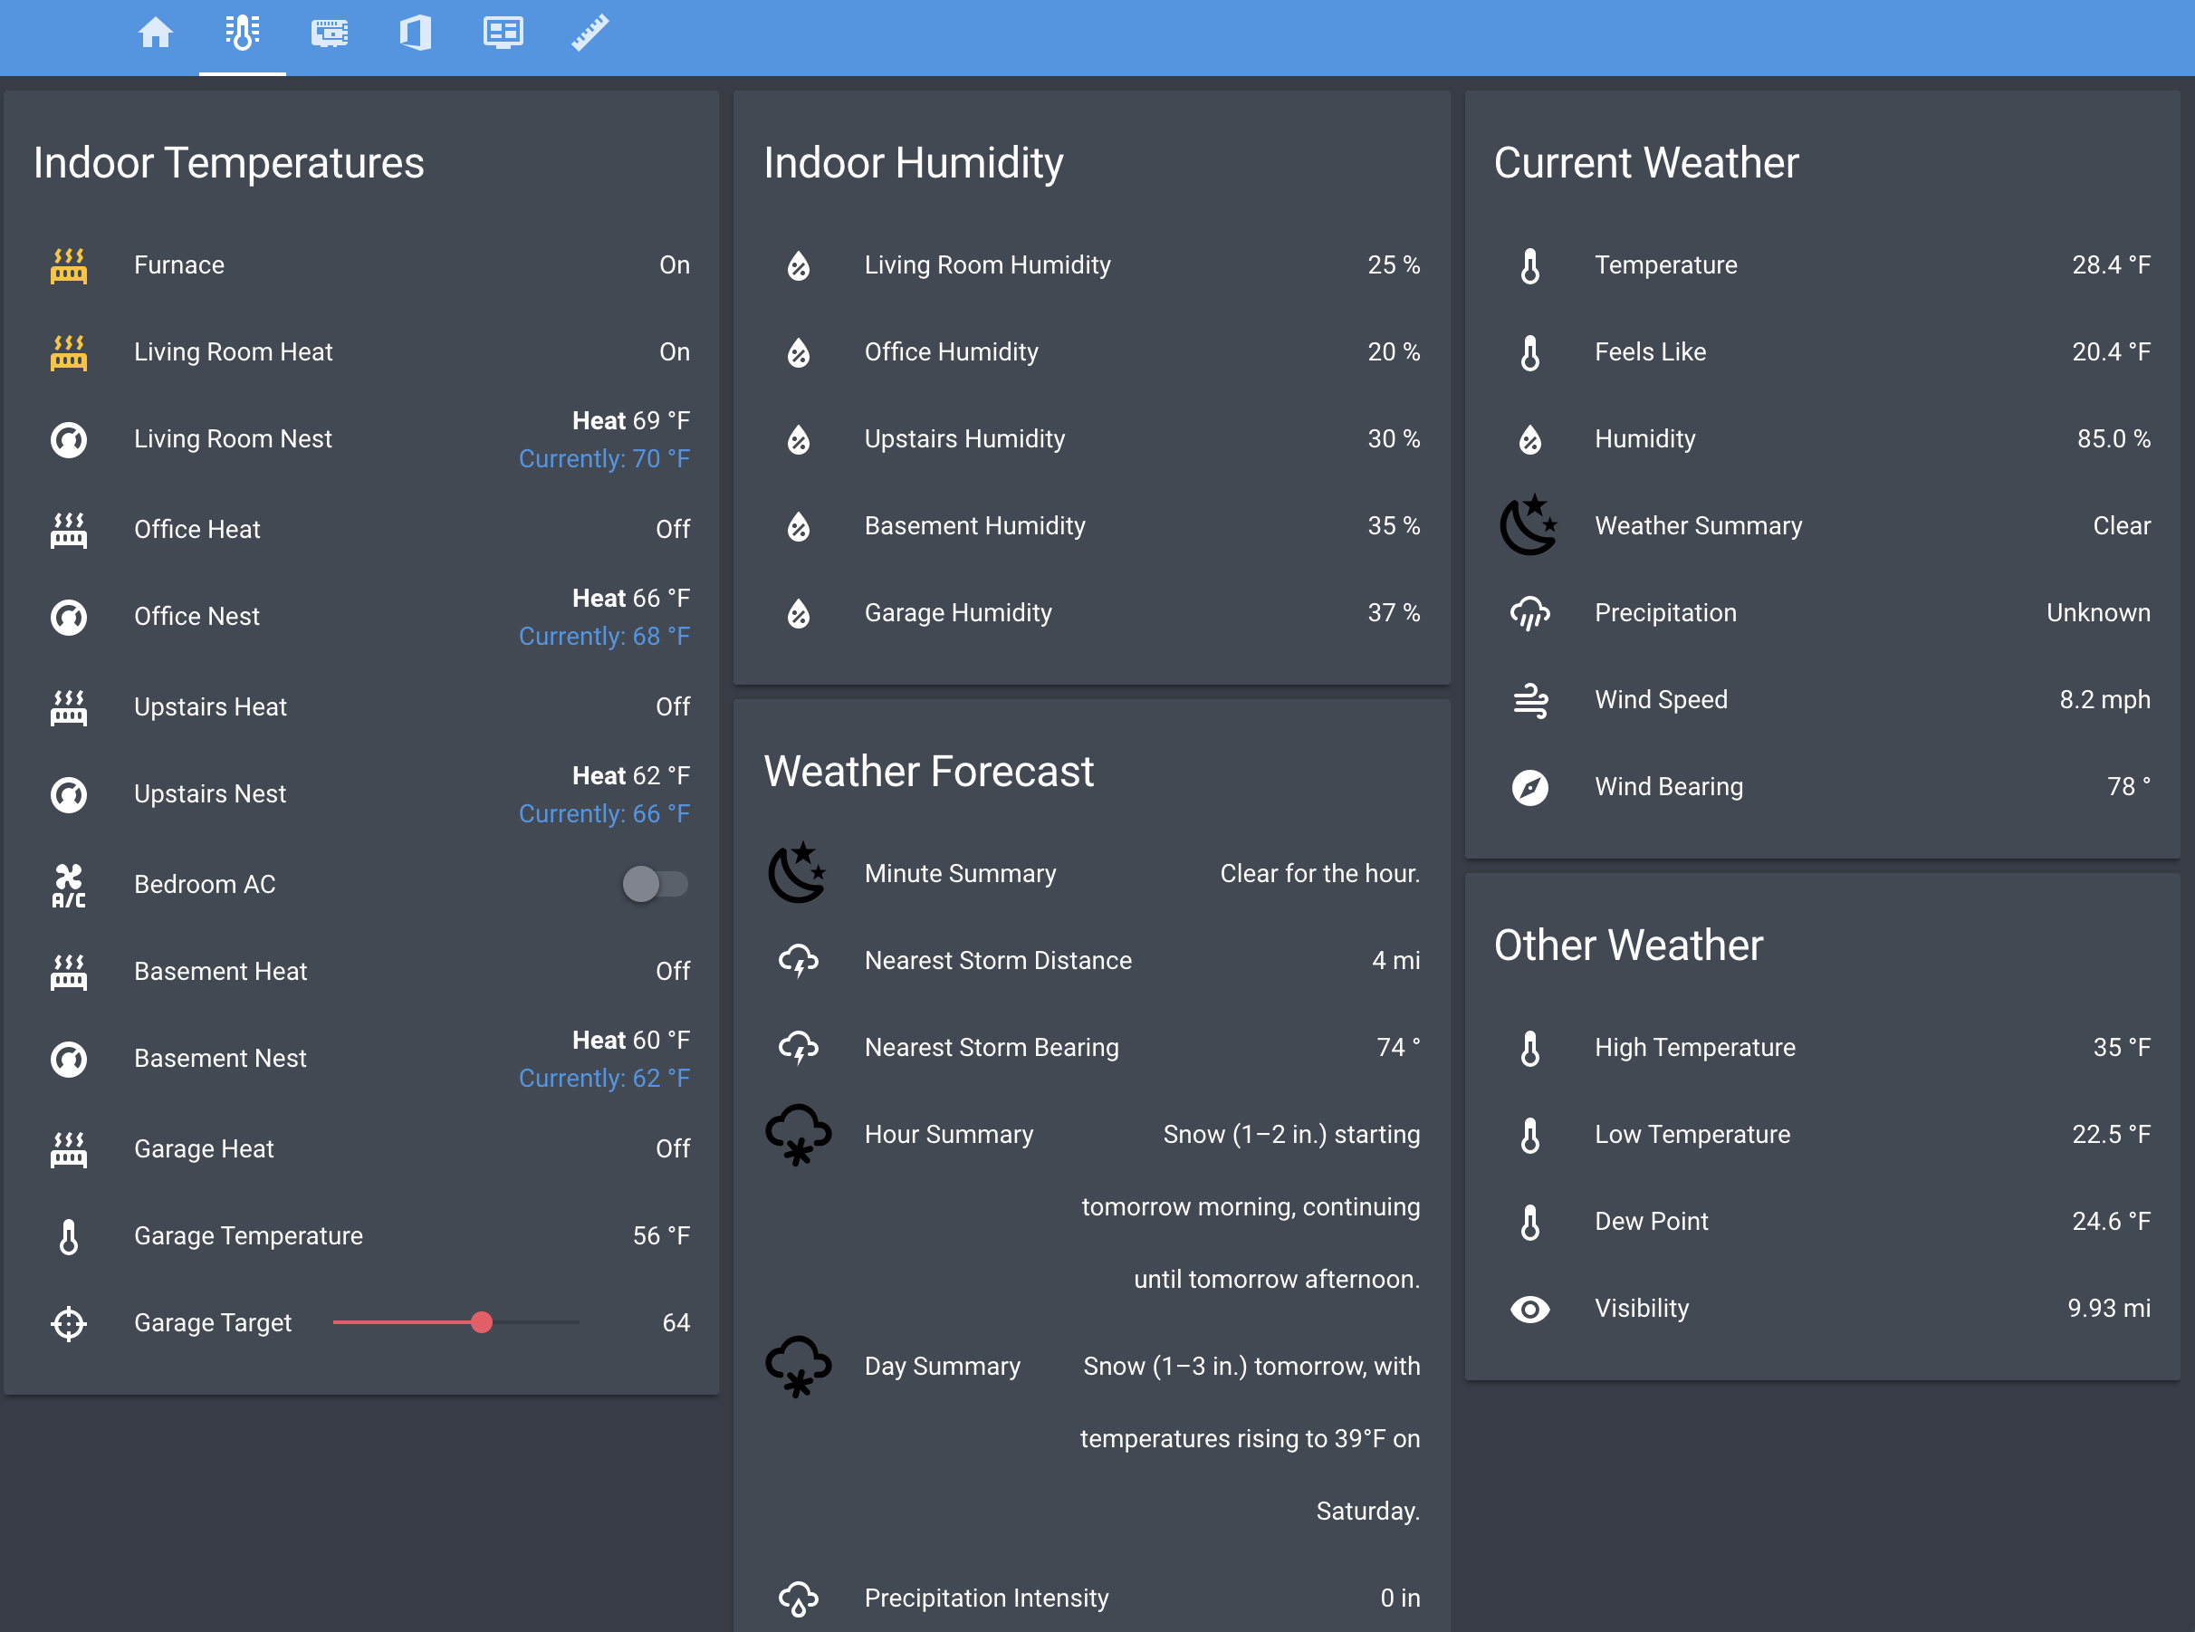The width and height of the screenshot is (2195, 1632).
Task: Click the Bedroom AC fan icon
Action: [x=68, y=884]
